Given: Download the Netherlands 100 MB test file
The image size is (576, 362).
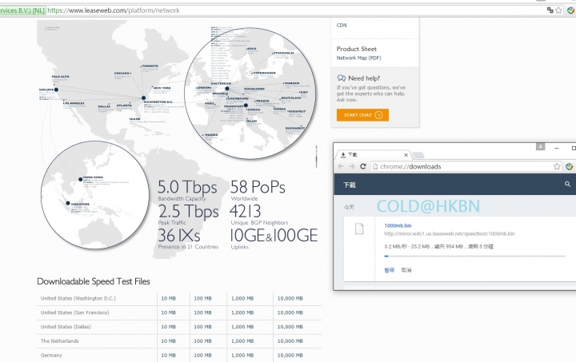Looking at the screenshot, I should click(x=202, y=341).
